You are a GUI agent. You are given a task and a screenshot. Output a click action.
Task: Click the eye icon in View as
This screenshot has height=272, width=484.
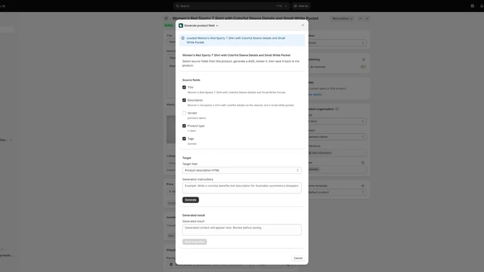click(295, 6)
